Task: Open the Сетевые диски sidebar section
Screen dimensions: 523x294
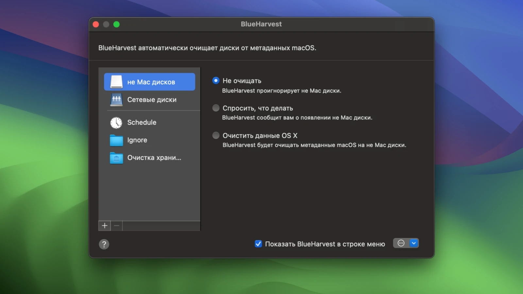Action: (152, 100)
